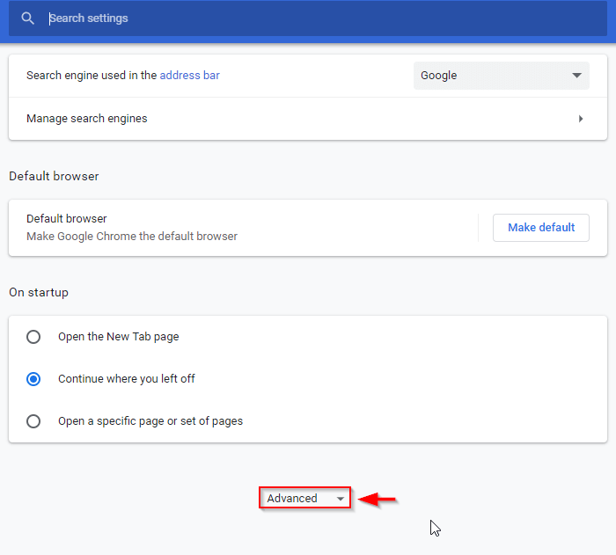Click the Make Google Chrome the default browser text
Viewport: 616px width, 555px height.
tap(132, 237)
